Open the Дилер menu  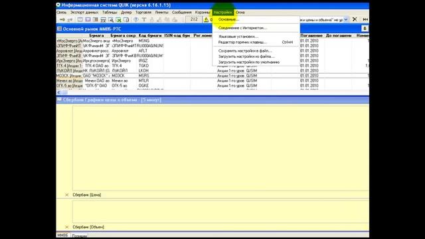[x=126, y=13]
